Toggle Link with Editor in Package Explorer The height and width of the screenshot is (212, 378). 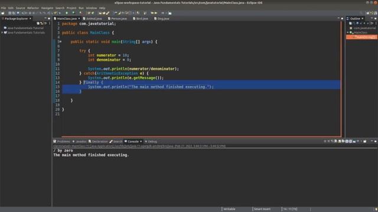click(41, 24)
